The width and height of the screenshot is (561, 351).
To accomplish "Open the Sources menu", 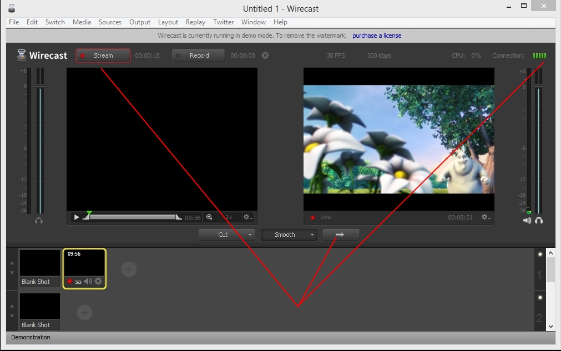I will pyautogui.click(x=110, y=22).
